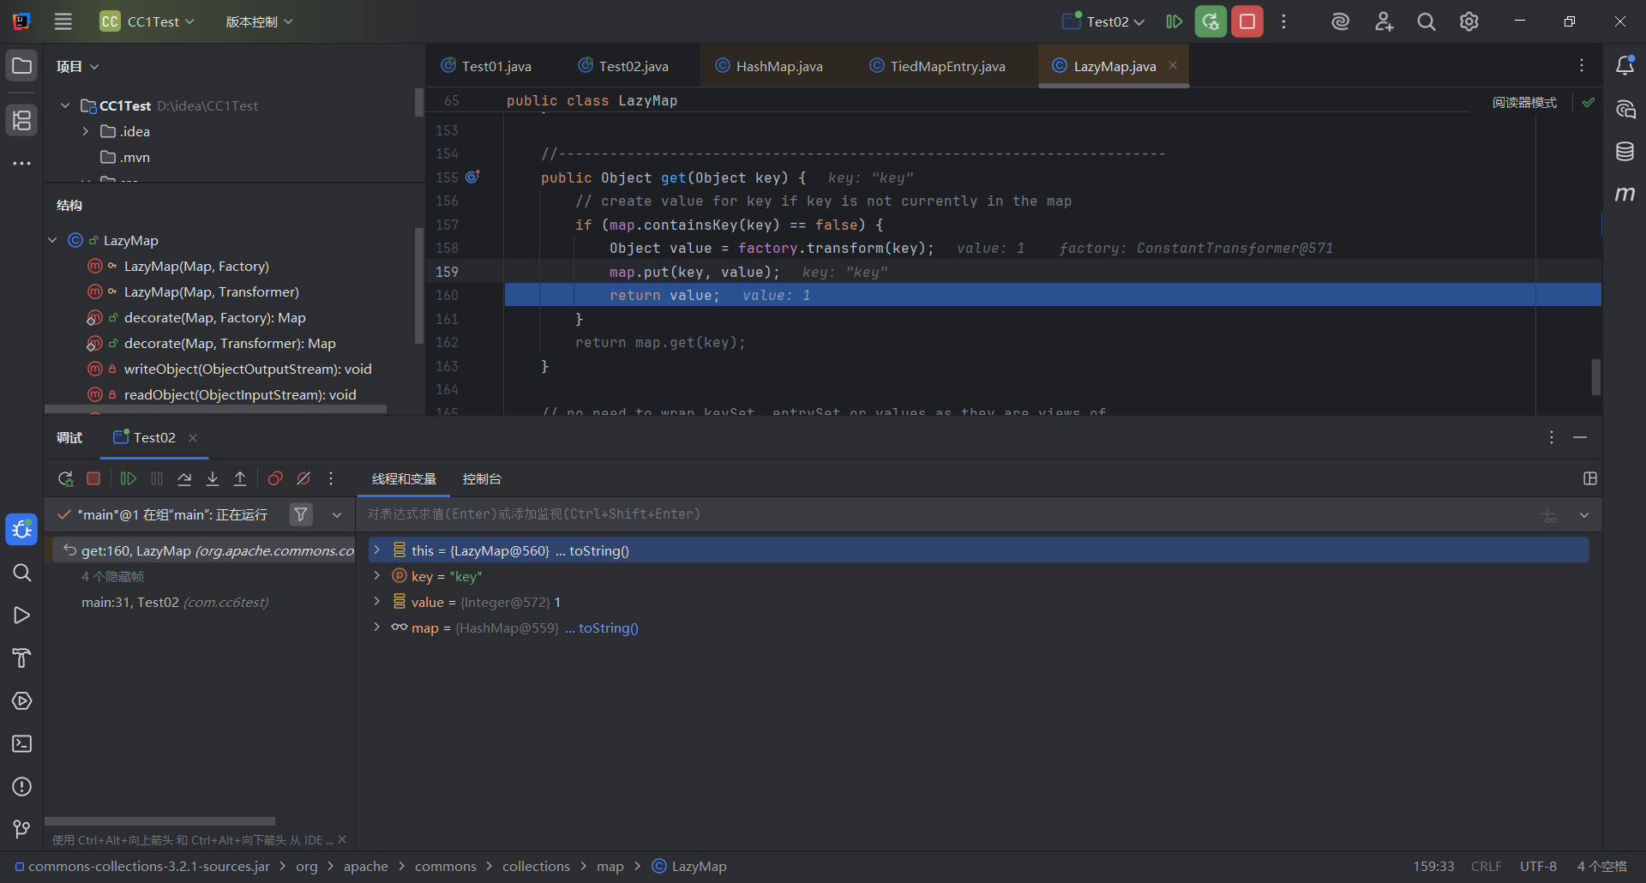Switch to the TiedMapEntry.java tab
The image size is (1646, 883).
937,66
